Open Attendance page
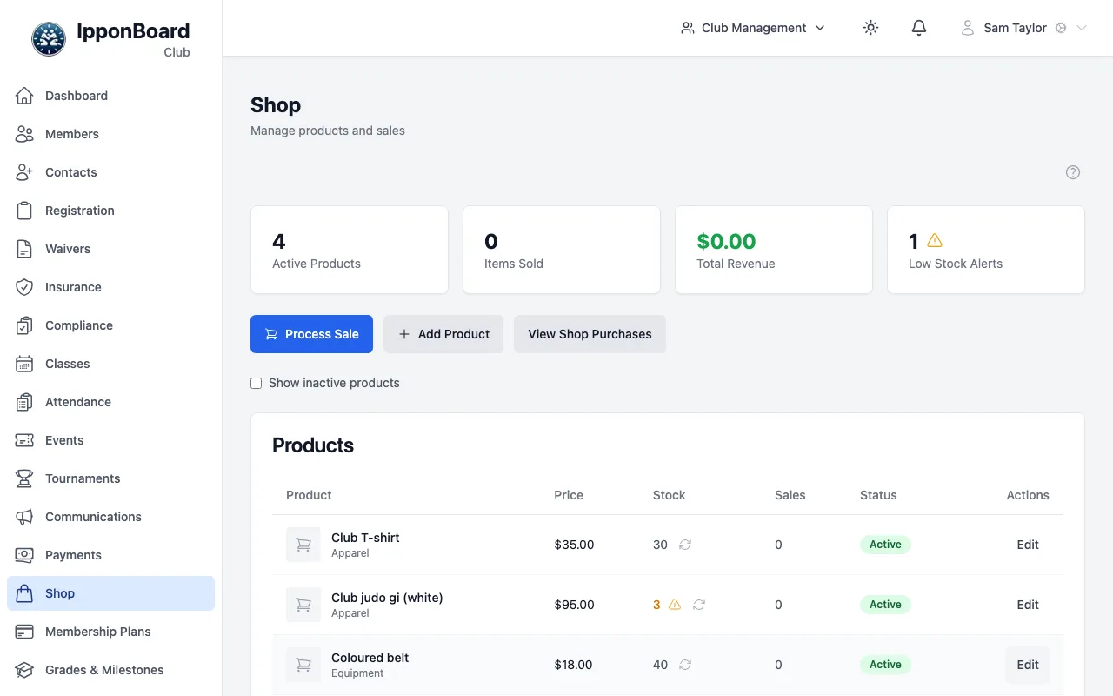Viewport: 1113px width, 696px height. tap(110, 402)
